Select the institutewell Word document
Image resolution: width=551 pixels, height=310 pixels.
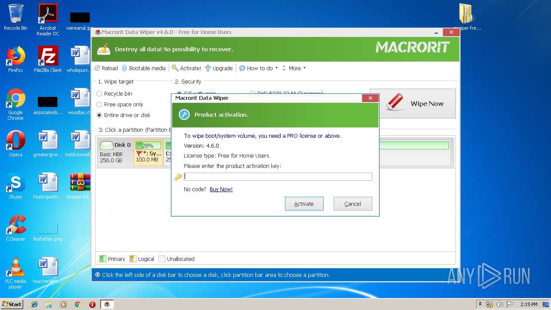click(80, 144)
